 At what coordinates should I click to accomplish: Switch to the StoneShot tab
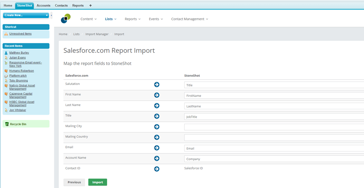click(x=25, y=5)
